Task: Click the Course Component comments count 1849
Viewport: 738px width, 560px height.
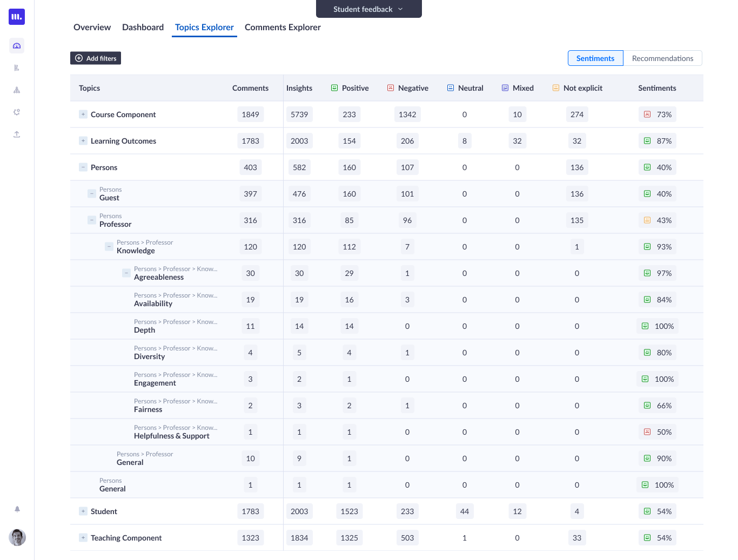Action: click(250, 114)
